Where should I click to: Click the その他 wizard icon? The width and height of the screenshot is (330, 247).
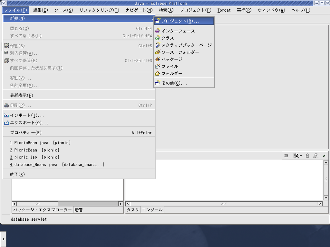[158, 83]
